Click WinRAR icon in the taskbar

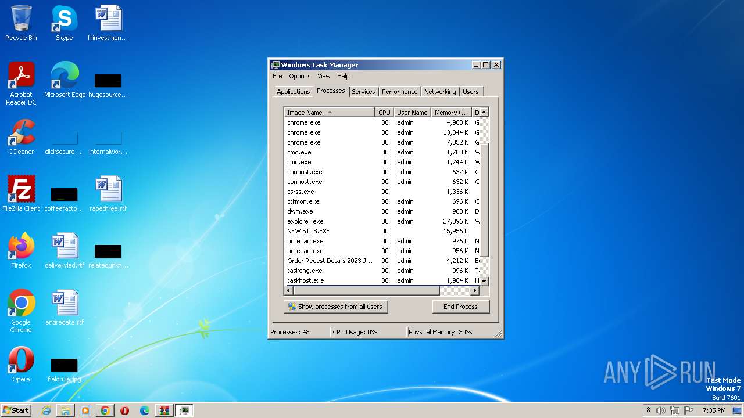164,410
